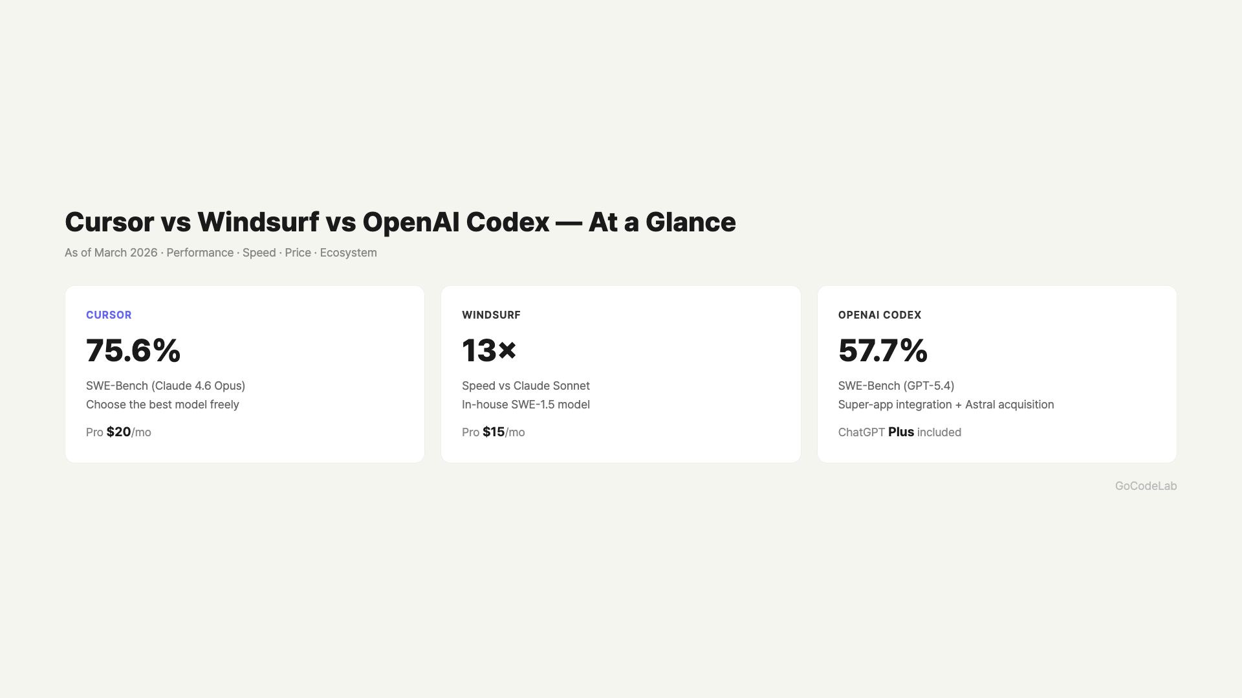
Task: Click the main comparison title heading
Action: (x=400, y=222)
